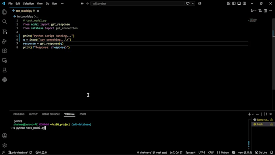The height and width of the screenshot is (155, 275).
Task: Open the Remote Explorer view
Action: (4, 61)
